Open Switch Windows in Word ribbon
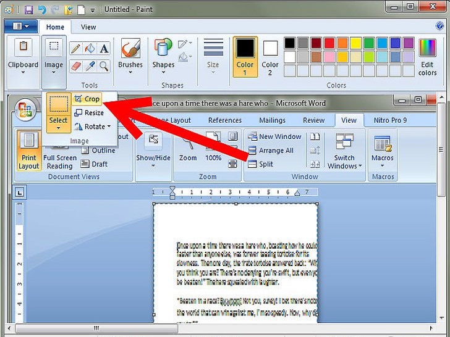Viewport: 450px width, 337px height. point(344,151)
